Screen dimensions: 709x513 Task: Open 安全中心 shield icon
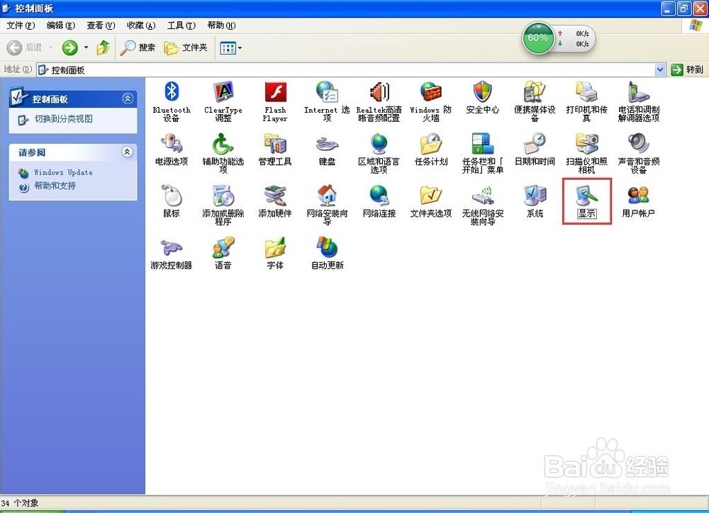pyautogui.click(x=482, y=98)
